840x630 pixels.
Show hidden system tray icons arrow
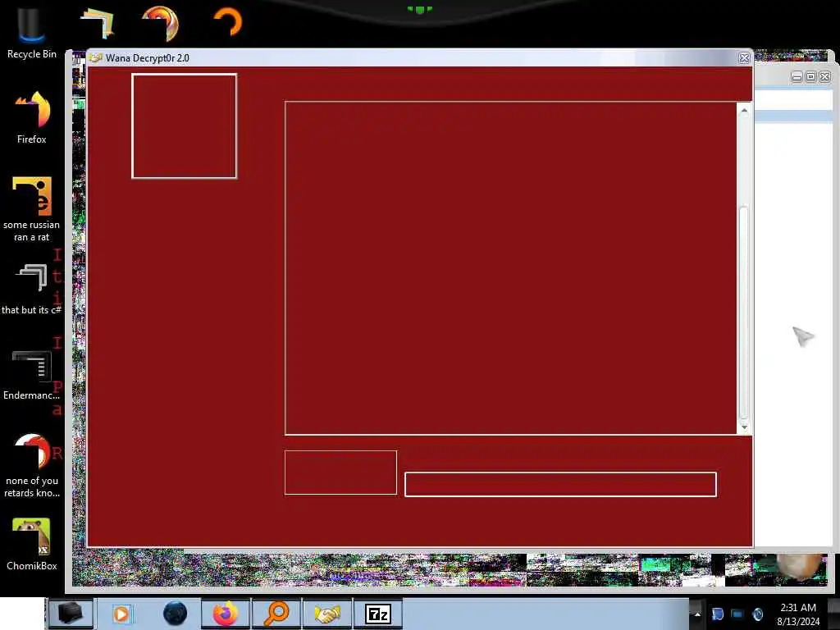coord(697,614)
